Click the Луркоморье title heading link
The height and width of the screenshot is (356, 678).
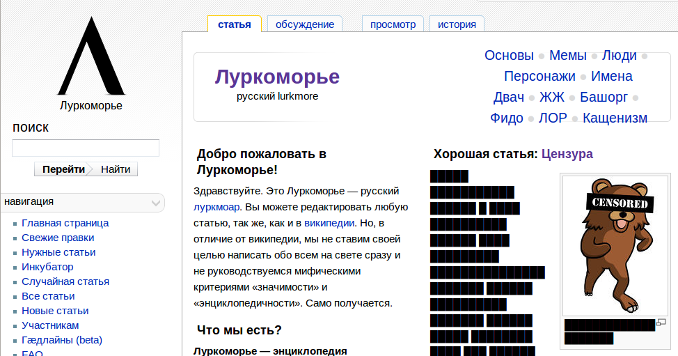277,77
